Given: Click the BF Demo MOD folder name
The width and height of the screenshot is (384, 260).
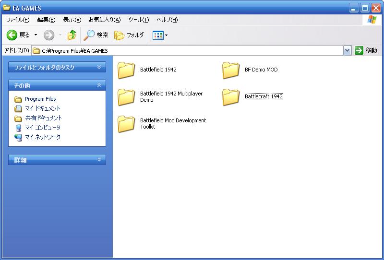Looking at the screenshot, I should click(x=261, y=70).
